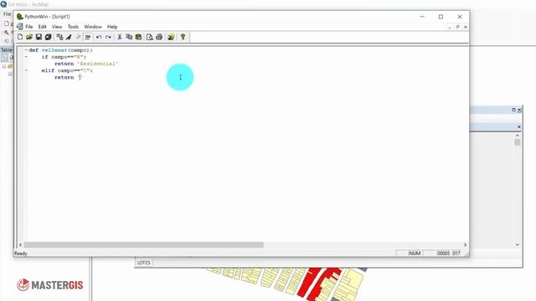Place cursor on 'def rellenar(campo):' line
The width and height of the screenshot is (536, 301).
[60, 50]
